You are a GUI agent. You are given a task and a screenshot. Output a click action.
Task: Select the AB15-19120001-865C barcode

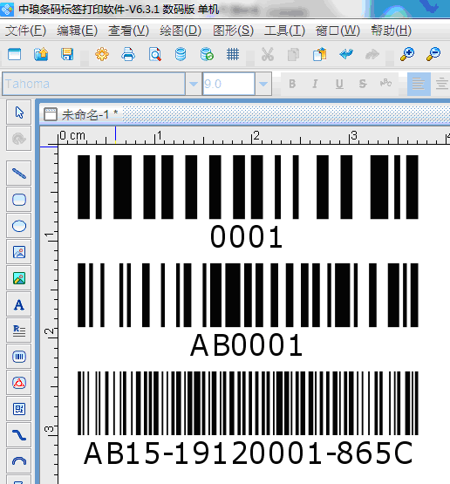click(248, 403)
